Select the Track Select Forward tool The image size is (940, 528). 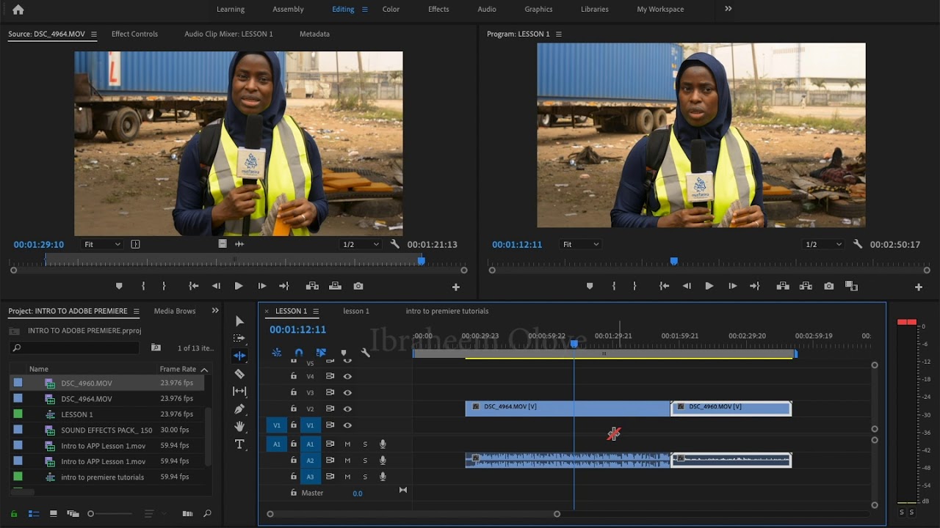(239, 338)
